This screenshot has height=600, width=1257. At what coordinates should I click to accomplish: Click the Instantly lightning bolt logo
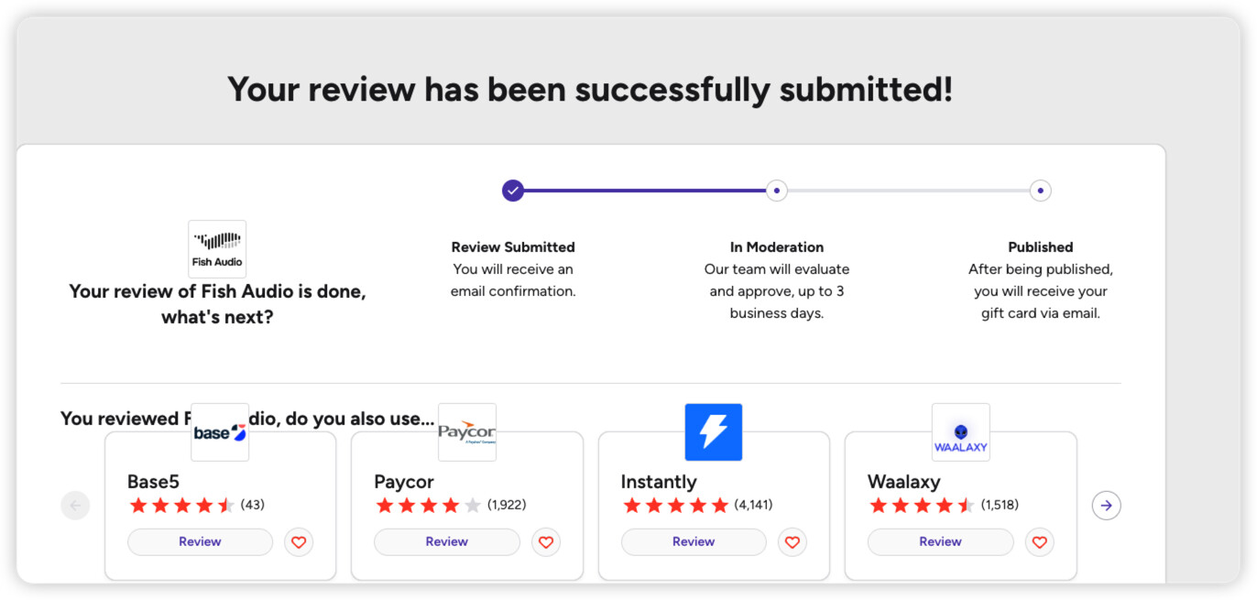pos(714,432)
